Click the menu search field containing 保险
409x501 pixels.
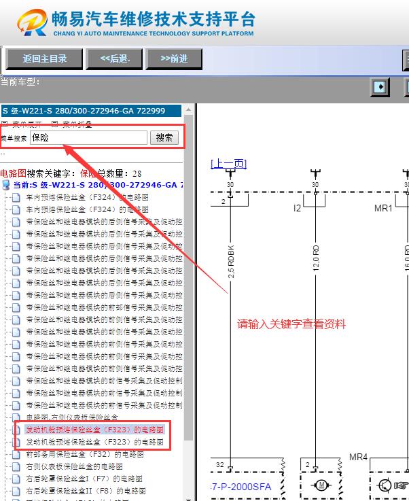click(88, 138)
